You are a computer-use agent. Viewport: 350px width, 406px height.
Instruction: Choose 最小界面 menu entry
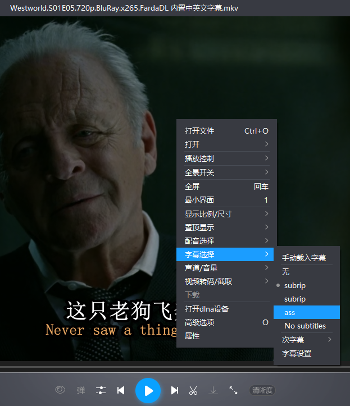[226, 200]
